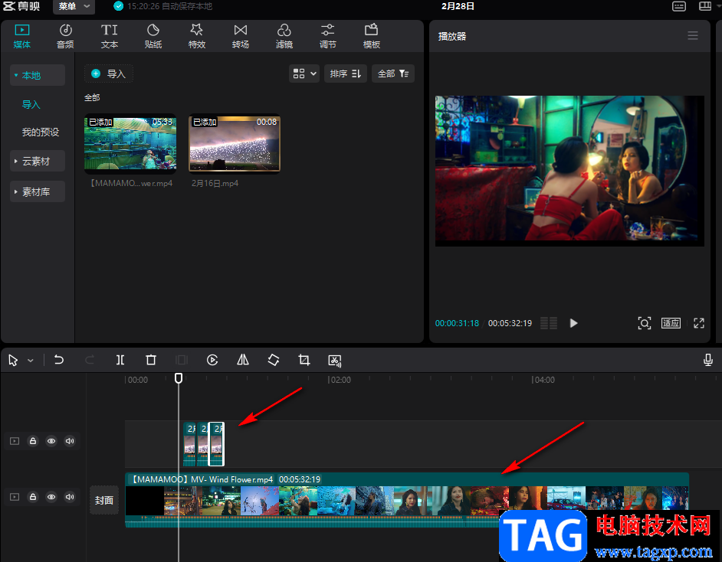Expand the 素材库 material library section
Screen dimensions: 722x562
[x=38, y=191]
